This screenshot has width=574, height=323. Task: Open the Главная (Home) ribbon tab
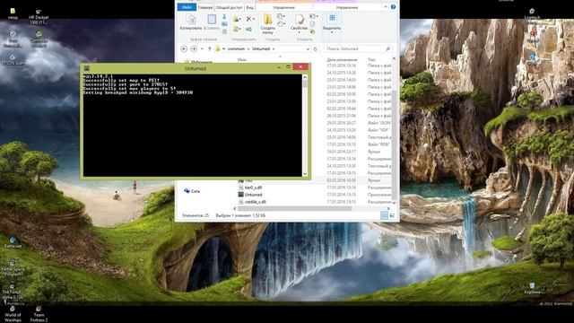(x=205, y=7)
